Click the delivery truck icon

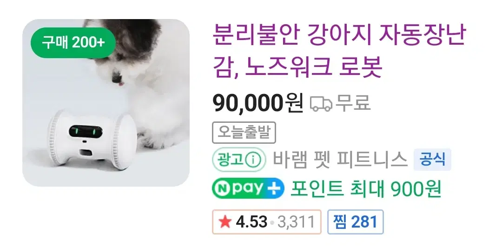coord(321,104)
